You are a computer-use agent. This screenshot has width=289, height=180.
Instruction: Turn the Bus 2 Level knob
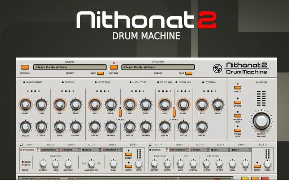click(267, 164)
